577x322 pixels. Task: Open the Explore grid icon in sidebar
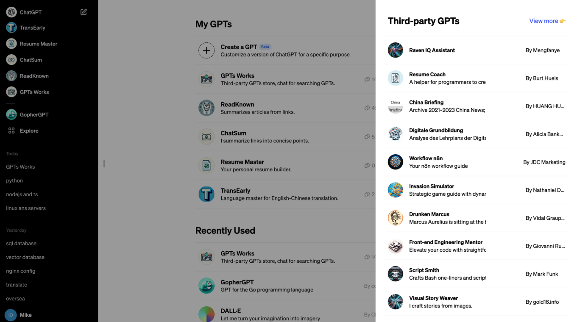point(11,131)
